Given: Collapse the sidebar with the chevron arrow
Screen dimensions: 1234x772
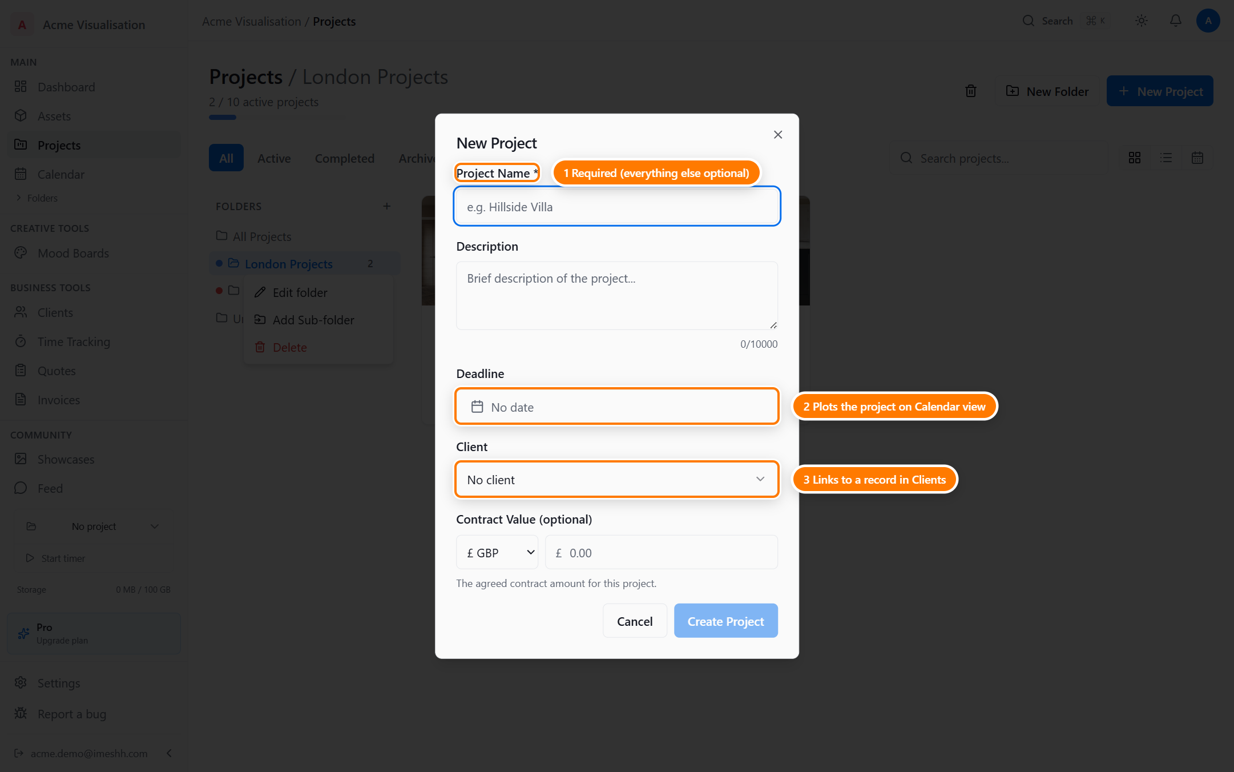Looking at the screenshot, I should [170, 753].
